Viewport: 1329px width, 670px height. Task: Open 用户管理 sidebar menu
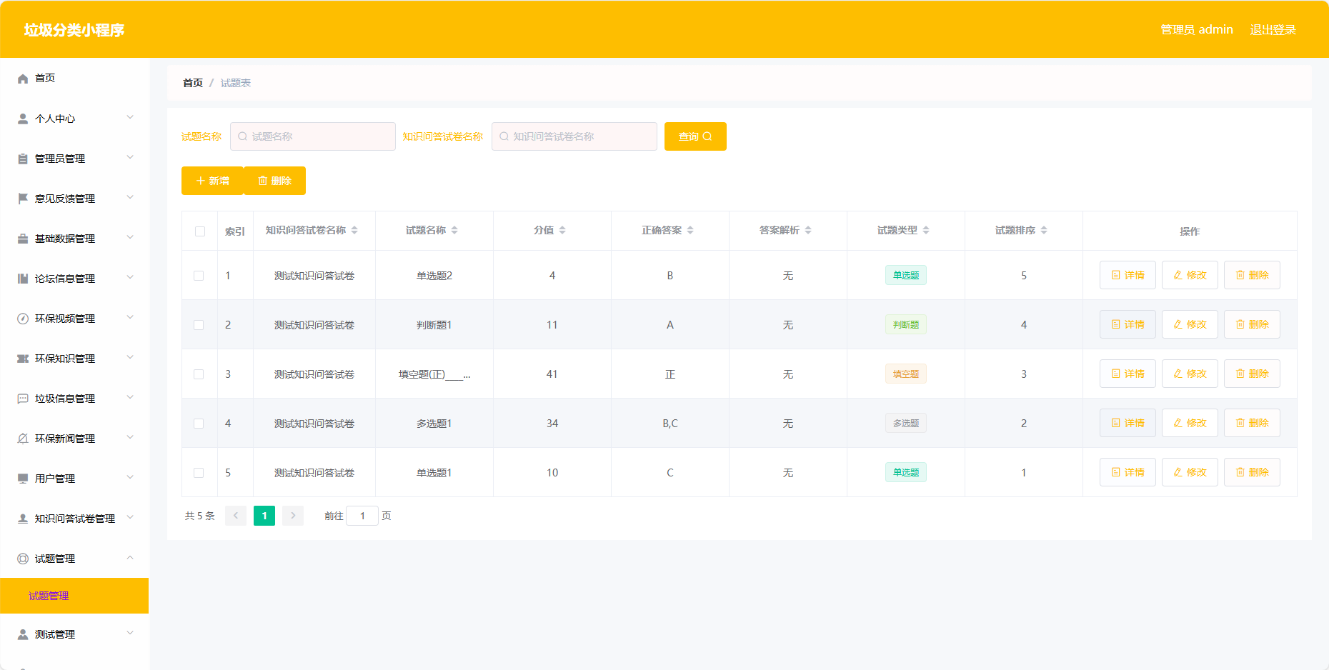(74, 479)
